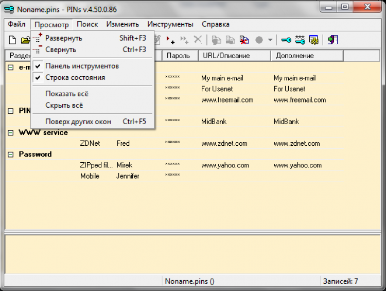Uncheck Панель инструментов menu option
386x291 pixels.
click(92, 66)
